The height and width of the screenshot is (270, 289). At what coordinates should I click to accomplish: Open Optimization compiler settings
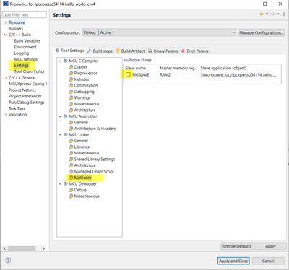(x=86, y=85)
